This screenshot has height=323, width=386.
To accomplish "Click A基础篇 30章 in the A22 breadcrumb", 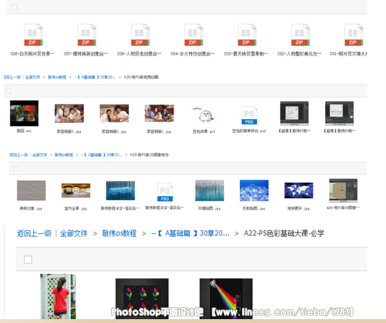I will 190,233.
